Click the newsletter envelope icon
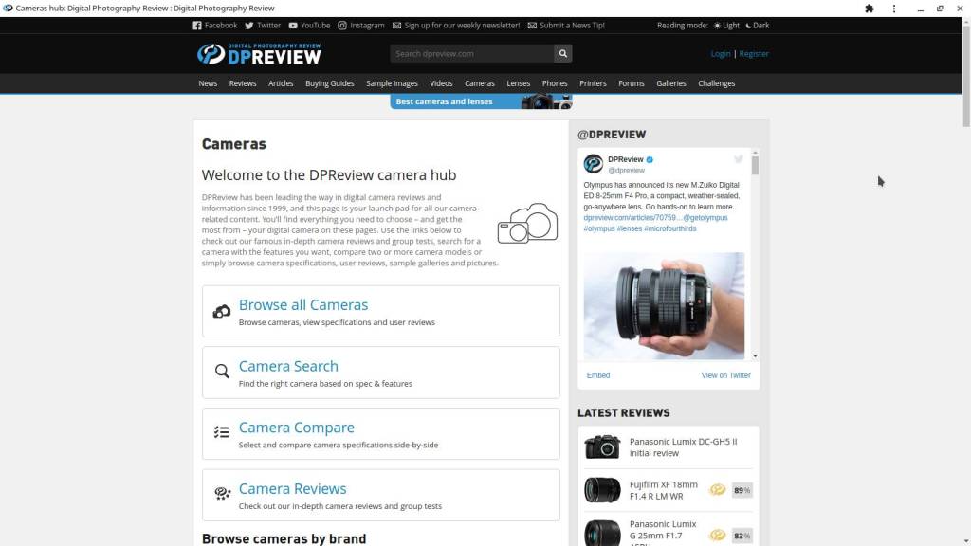971x546 pixels. pos(397,26)
